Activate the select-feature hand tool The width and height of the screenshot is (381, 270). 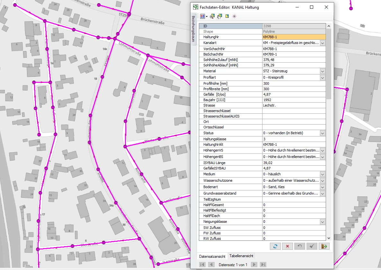(x=220, y=16)
